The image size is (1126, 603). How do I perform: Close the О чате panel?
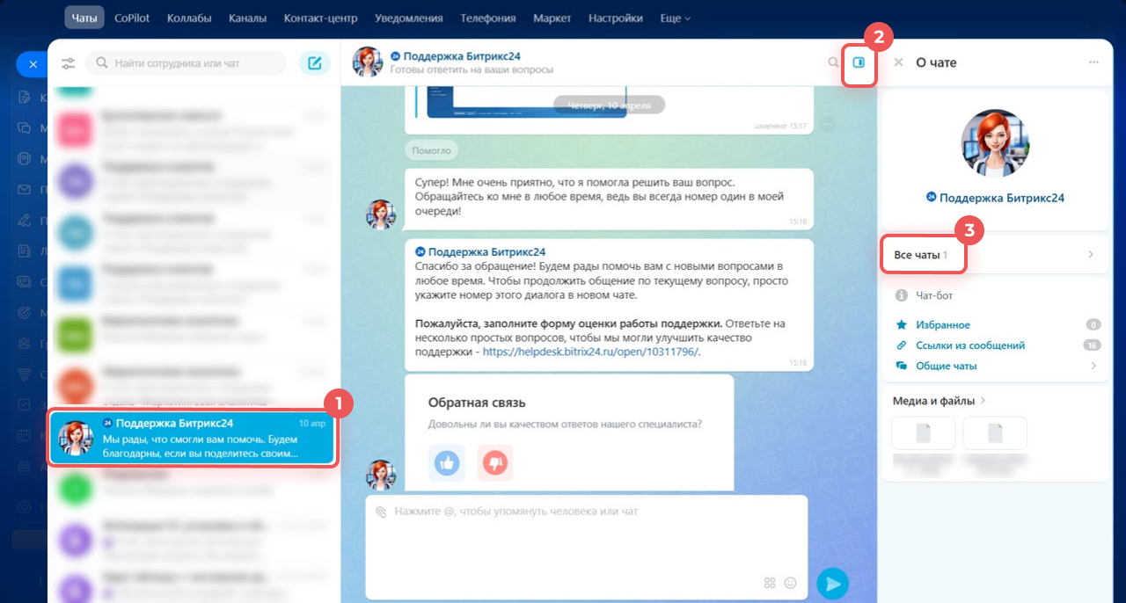898,62
